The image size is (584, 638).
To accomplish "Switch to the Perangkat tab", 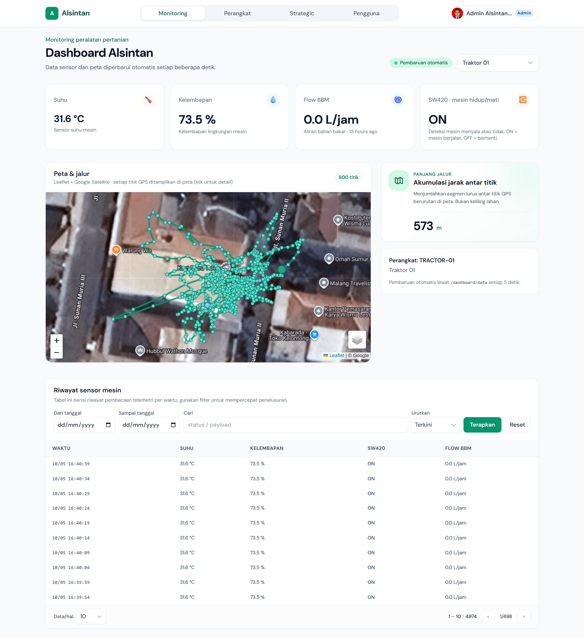I will click(237, 13).
